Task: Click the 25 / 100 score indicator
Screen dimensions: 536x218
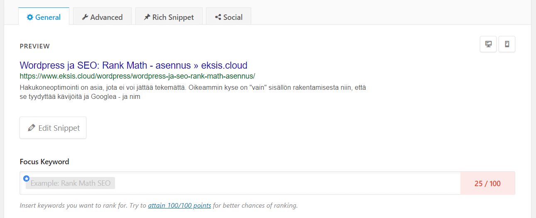Action: [487, 183]
